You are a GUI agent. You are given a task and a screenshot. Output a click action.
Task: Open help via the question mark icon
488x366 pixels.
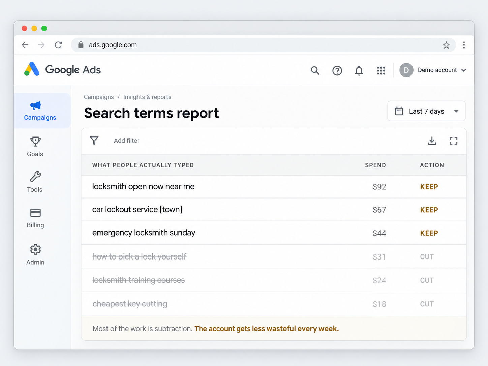[x=337, y=70]
